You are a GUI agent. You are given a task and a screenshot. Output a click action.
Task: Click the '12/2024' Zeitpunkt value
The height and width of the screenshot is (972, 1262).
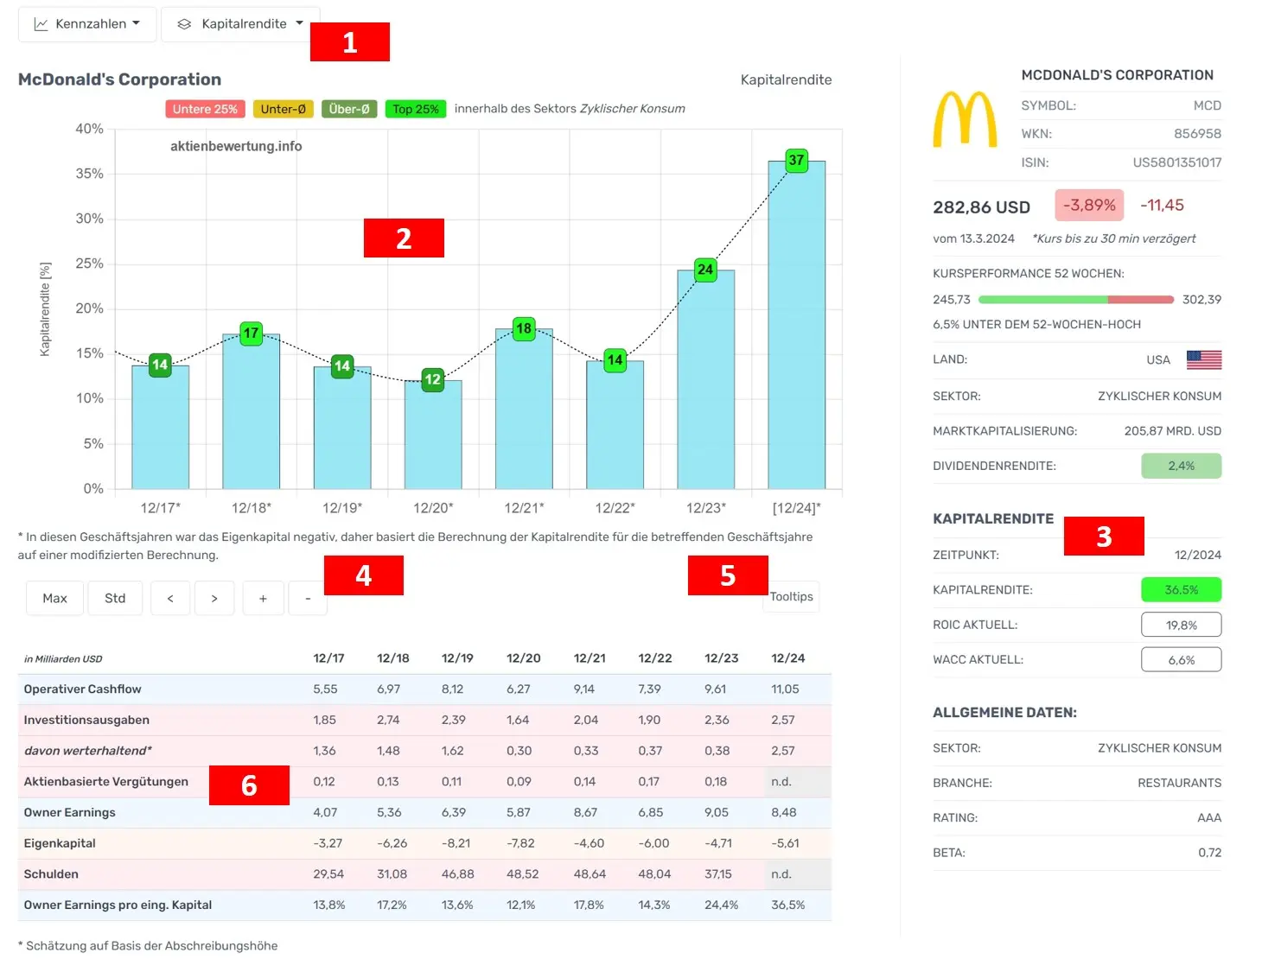(x=1198, y=555)
